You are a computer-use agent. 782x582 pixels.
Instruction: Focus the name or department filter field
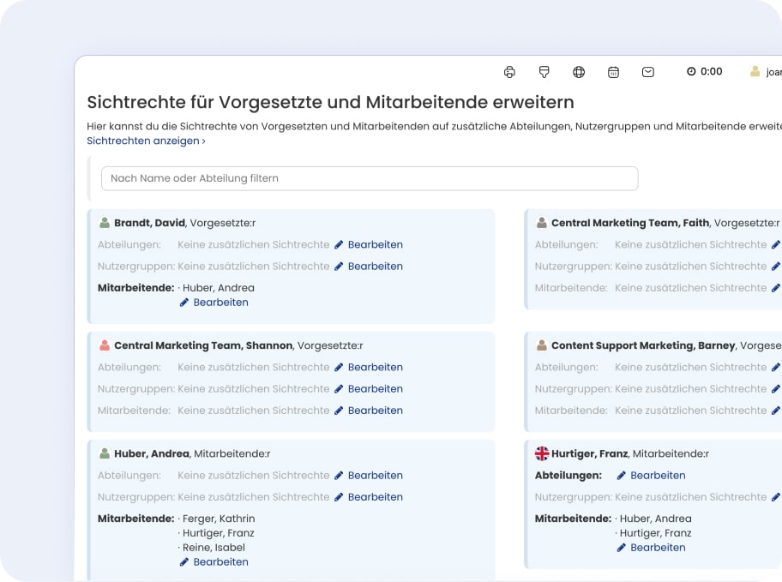(x=370, y=178)
